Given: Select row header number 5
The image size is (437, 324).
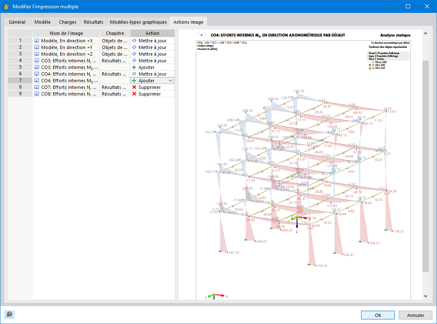Looking at the screenshot, I should [x=20, y=67].
